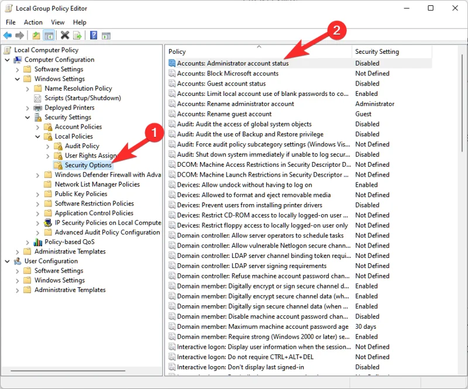Click the Export List toolbar icon
The width and height of the screenshot is (468, 389).
coord(77,35)
